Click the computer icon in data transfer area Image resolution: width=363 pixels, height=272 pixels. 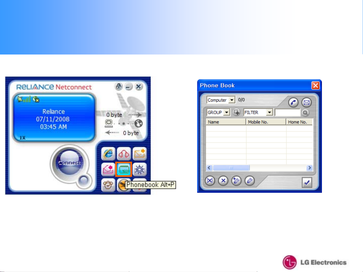tap(109, 123)
